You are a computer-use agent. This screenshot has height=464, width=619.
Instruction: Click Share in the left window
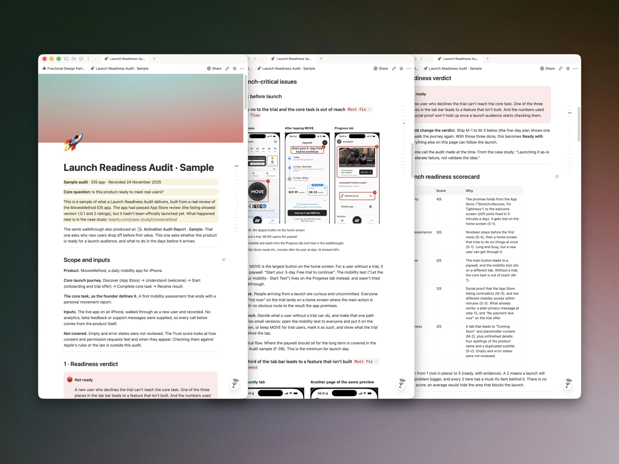pos(214,69)
